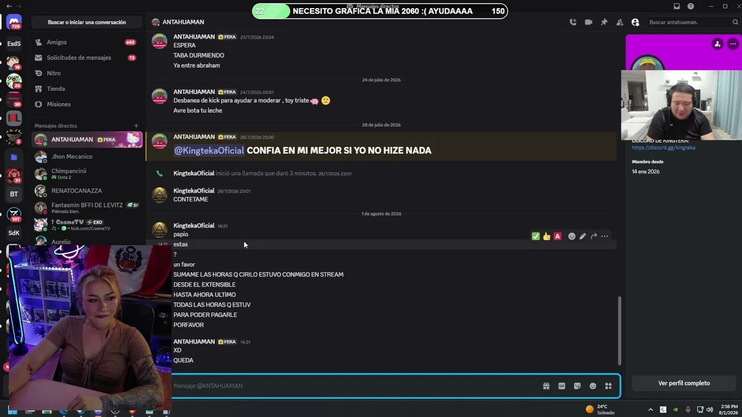742x417 pixels.
Task: Click the 'Avre bota tu leche' message
Action: (198, 111)
